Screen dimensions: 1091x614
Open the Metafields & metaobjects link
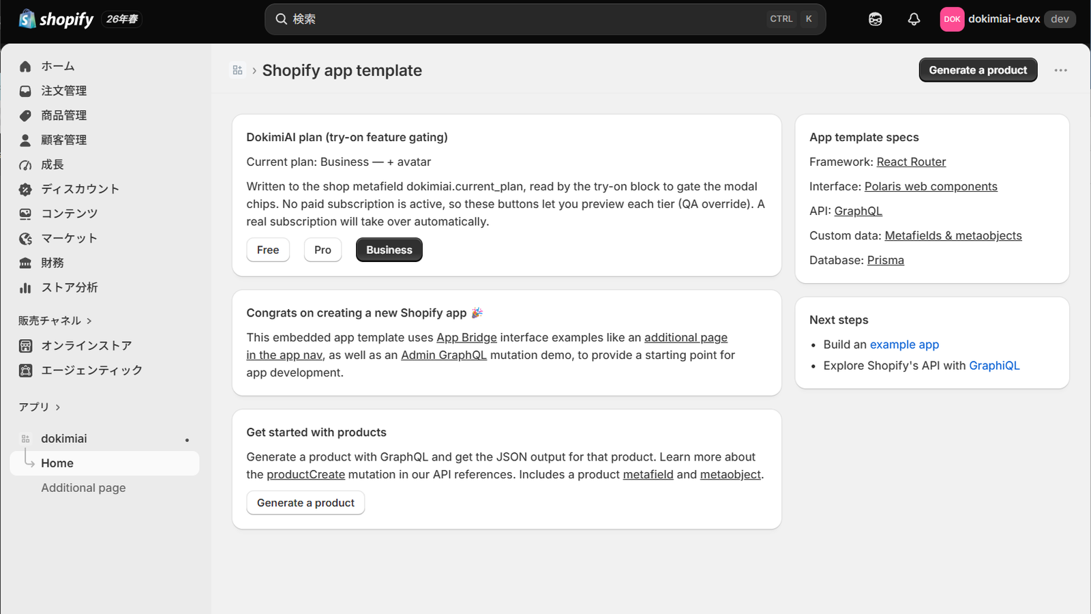pyautogui.click(x=953, y=235)
